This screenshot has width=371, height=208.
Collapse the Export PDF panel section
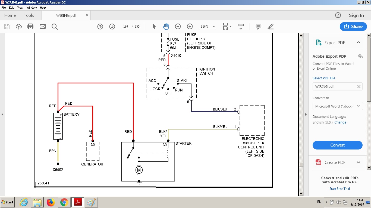tap(358, 43)
